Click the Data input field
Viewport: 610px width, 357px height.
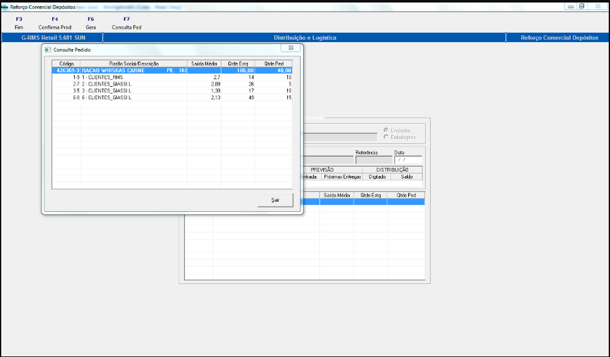(408, 160)
